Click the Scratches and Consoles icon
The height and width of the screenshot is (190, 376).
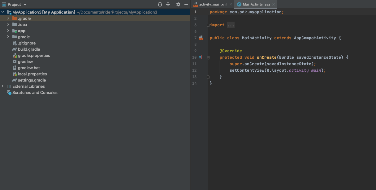tap(9, 92)
